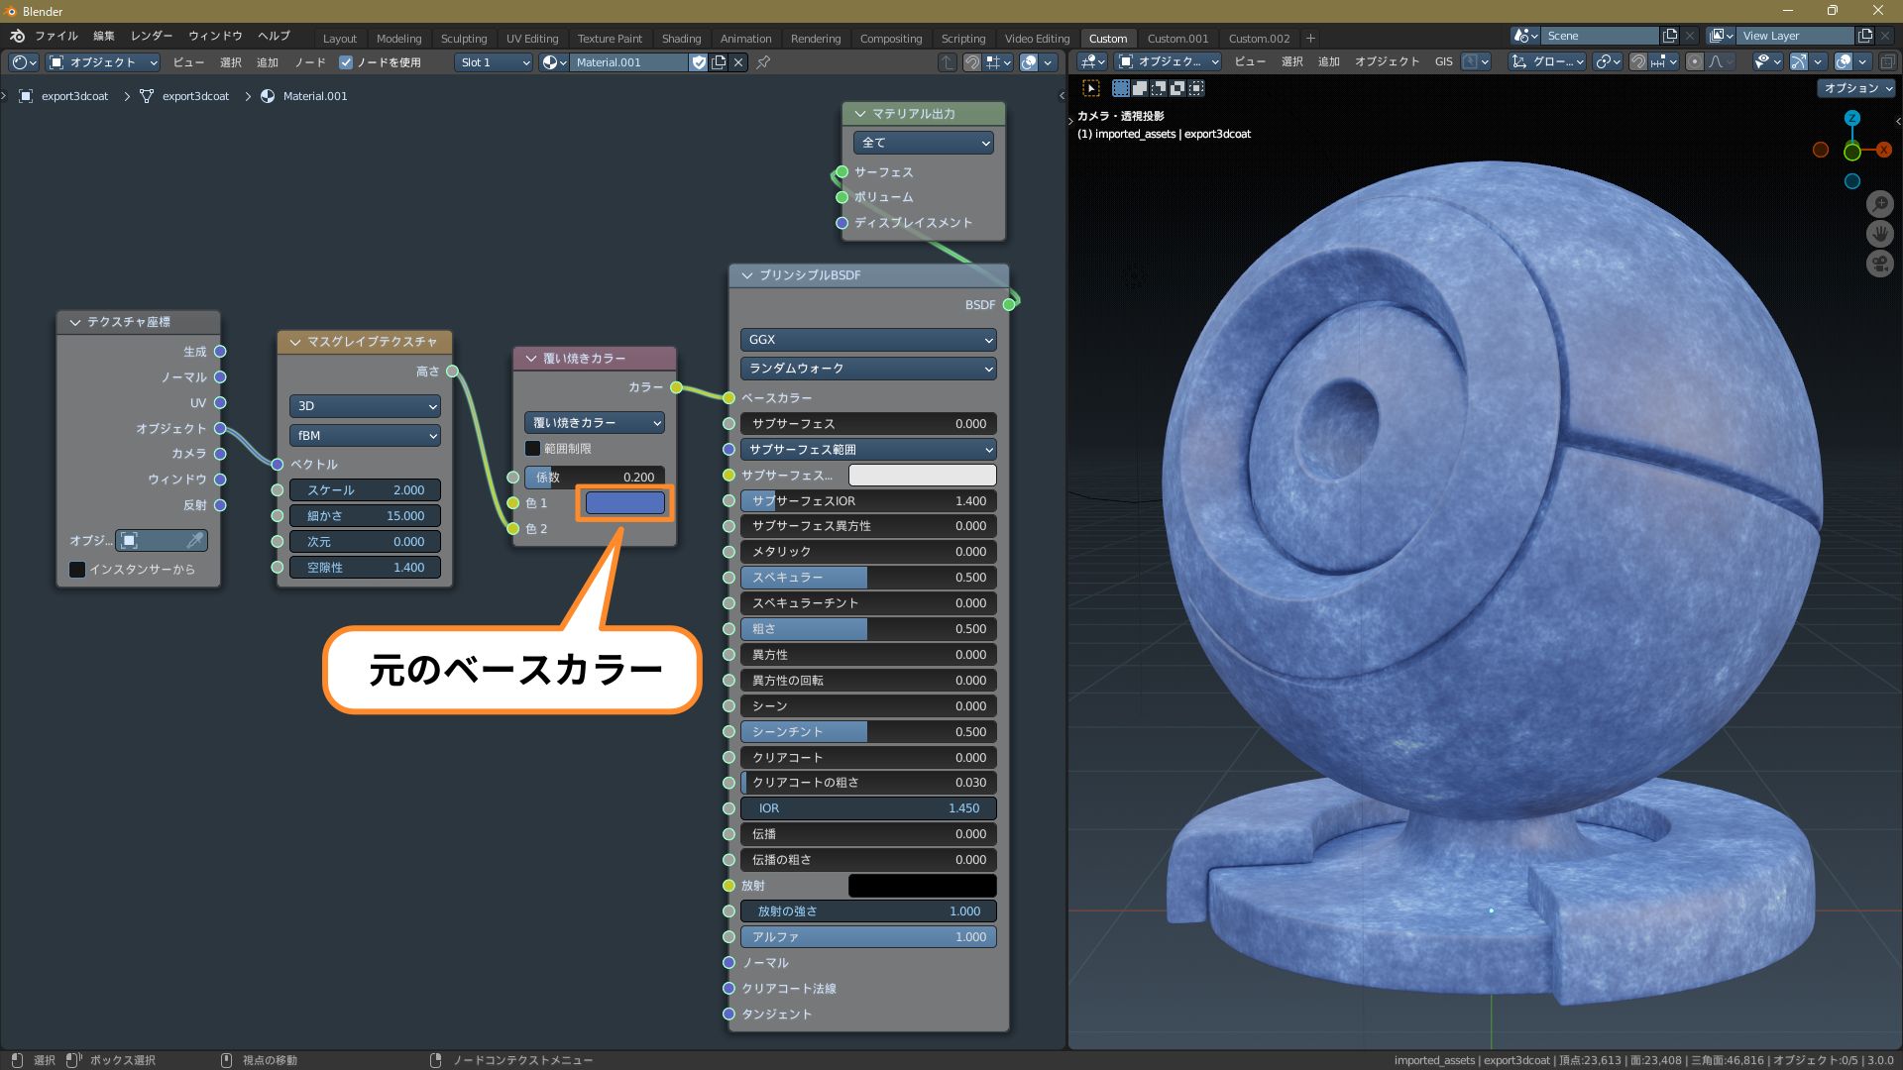
Task: Open the 全て target dropdown in Material Output
Action: 923,143
